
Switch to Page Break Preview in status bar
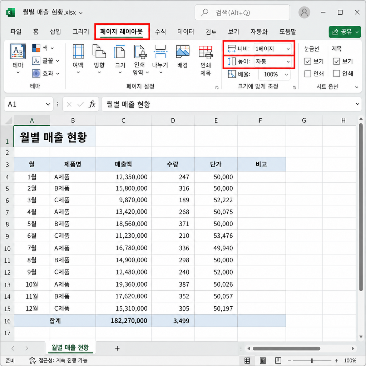(278, 360)
